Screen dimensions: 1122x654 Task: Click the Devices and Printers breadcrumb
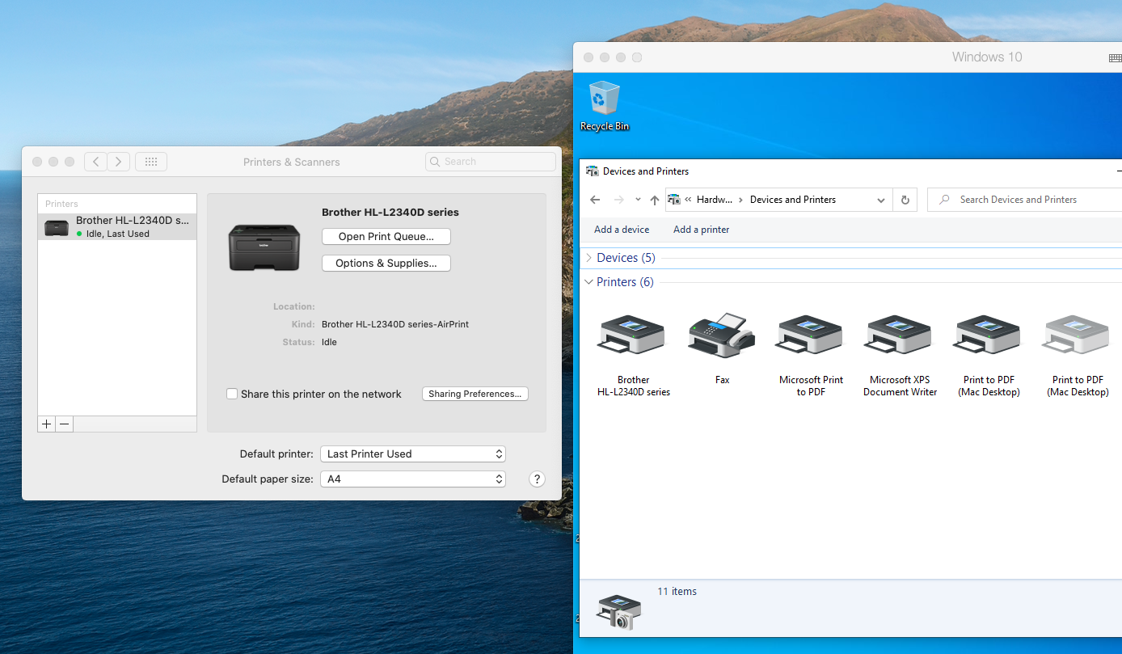coord(793,200)
